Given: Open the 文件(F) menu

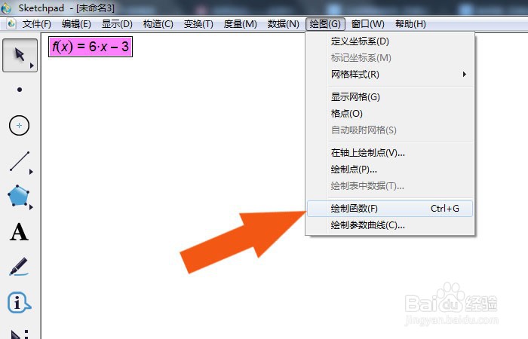Looking at the screenshot, I should click(x=37, y=24).
